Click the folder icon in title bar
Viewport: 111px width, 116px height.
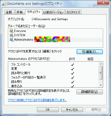pyautogui.click(x=4, y=4)
